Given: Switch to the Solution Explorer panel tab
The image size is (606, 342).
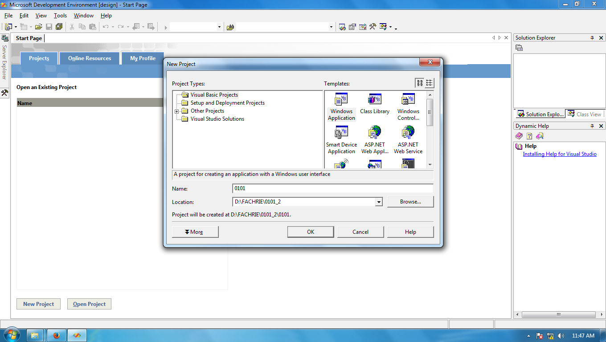Looking at the screenshot, I should point(540,114).
